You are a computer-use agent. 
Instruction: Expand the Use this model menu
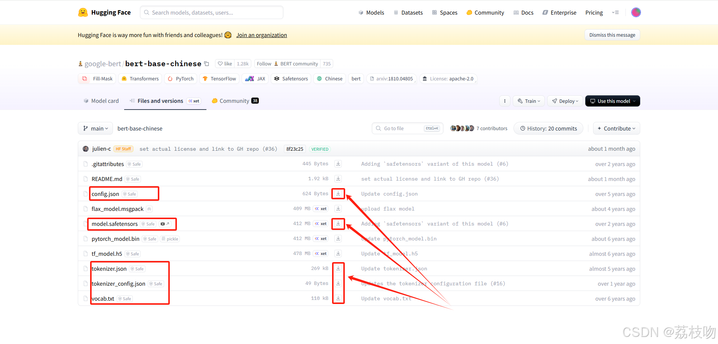coord(613,101)
